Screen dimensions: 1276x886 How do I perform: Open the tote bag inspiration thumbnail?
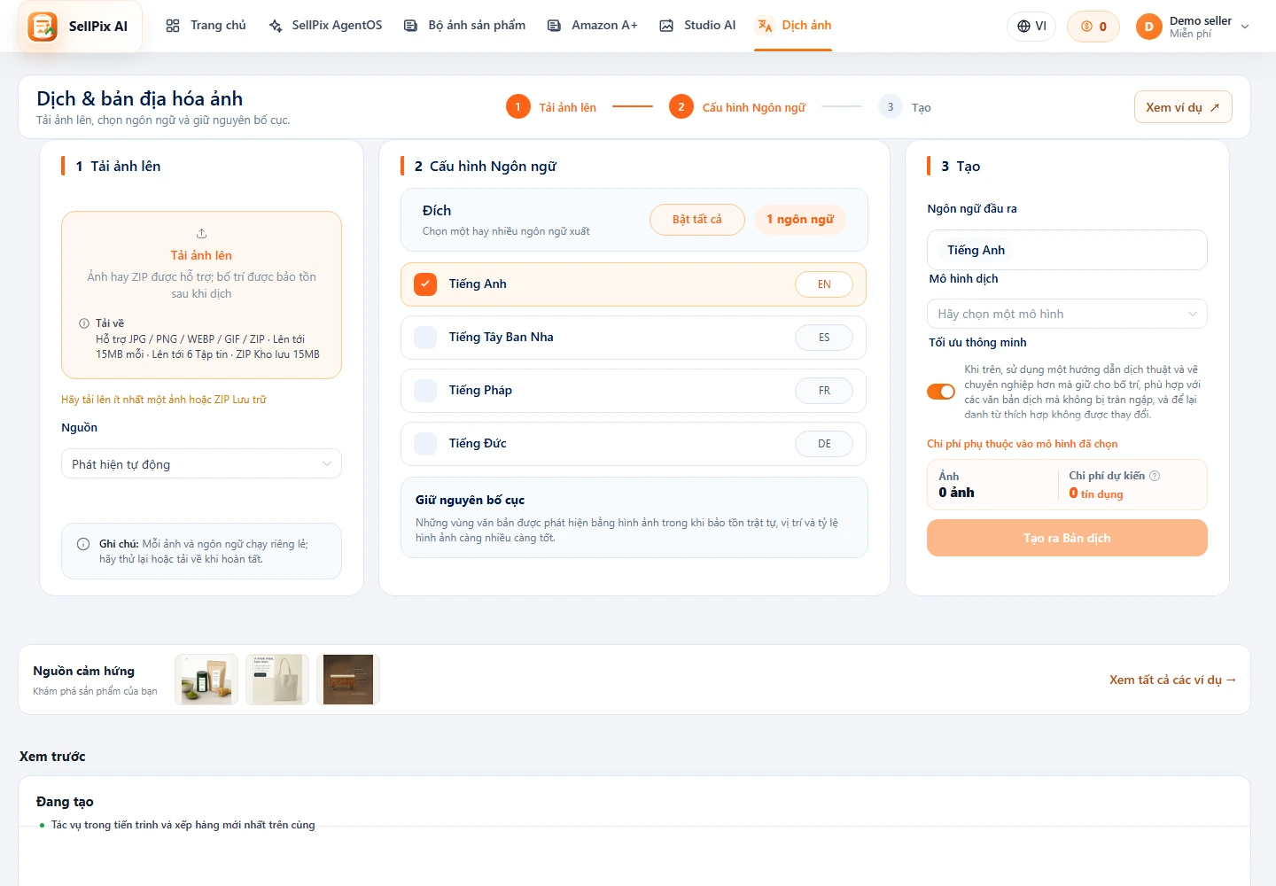point(277,680)
